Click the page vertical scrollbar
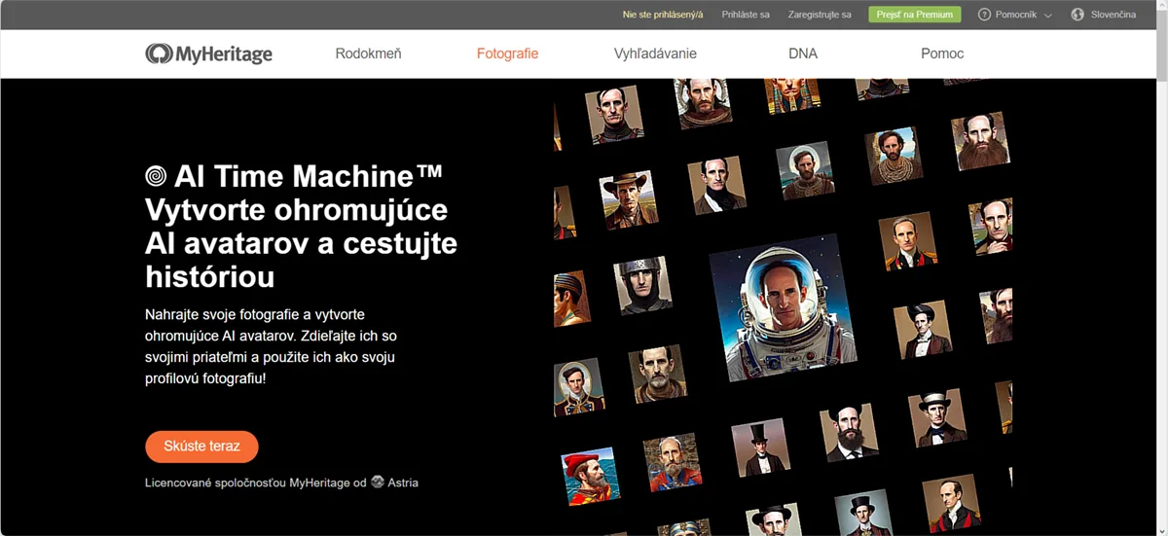 click(1160, 268)
